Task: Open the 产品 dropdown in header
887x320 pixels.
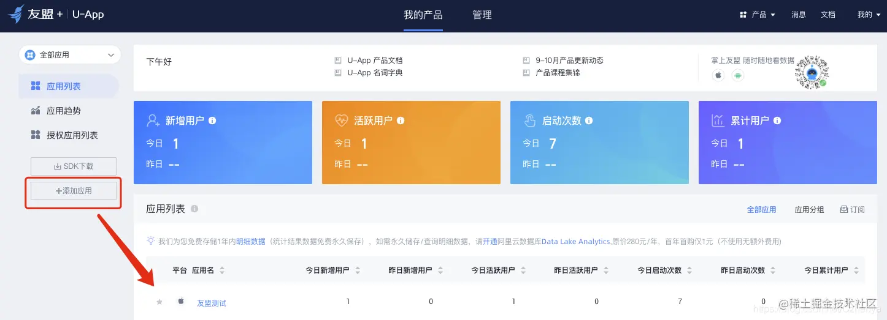Action: (758, 15)
